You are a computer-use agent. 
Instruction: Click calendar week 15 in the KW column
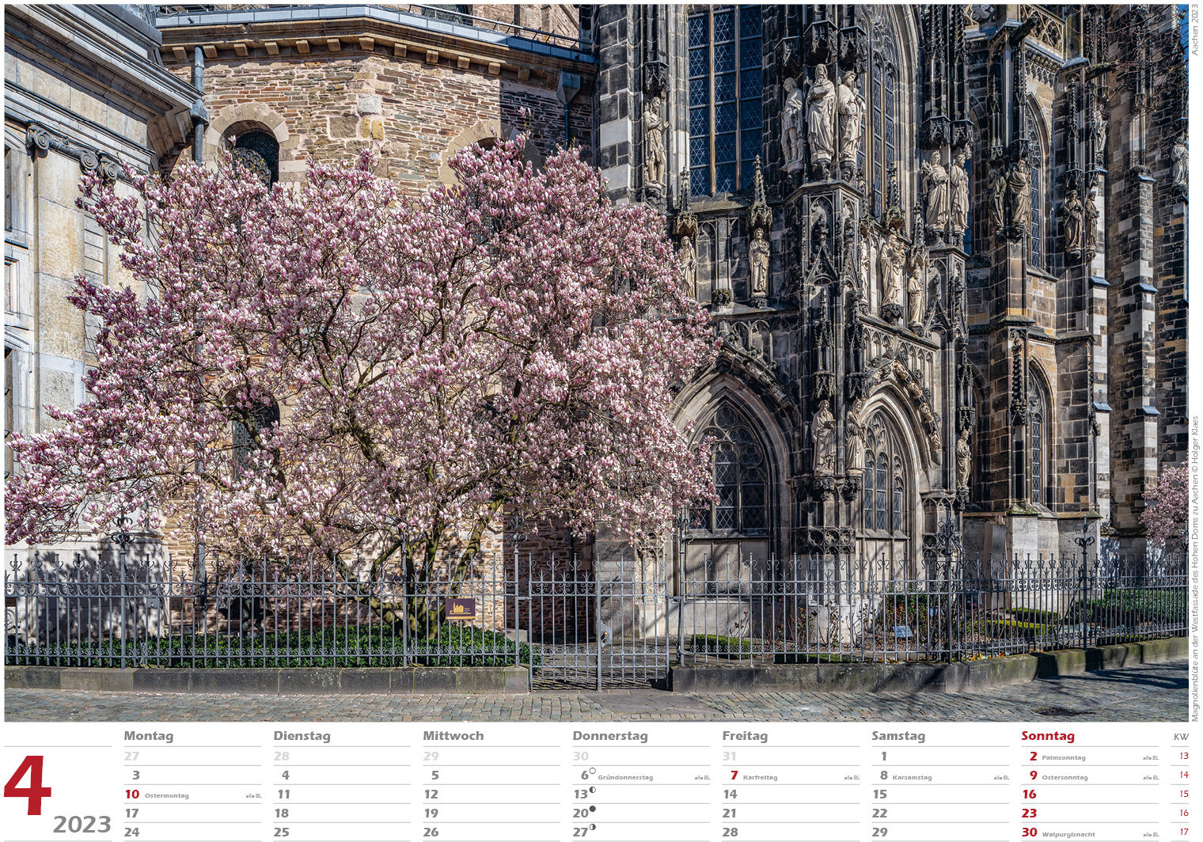[x=1183, y=794]
